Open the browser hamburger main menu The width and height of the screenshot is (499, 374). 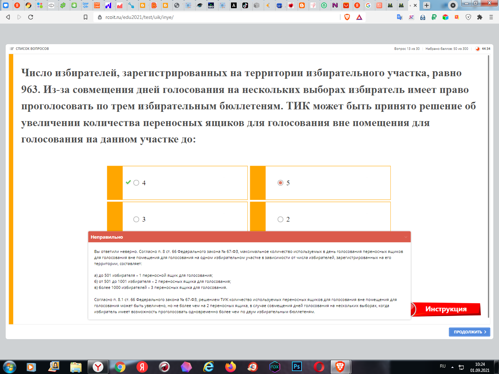point(491,17)
